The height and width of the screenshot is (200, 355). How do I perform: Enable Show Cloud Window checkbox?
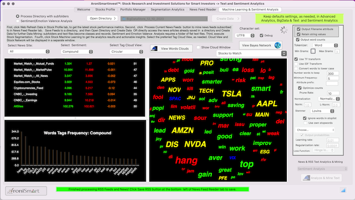199,47
